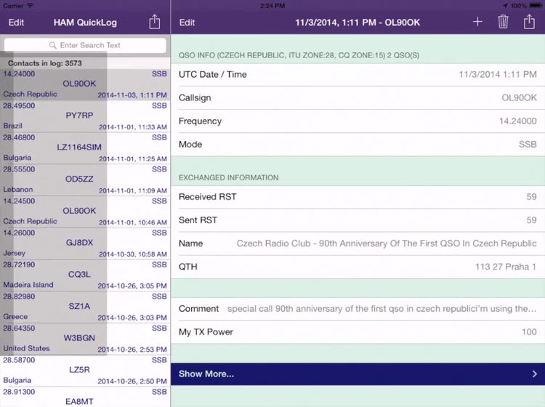The width and height of the screenshot is (545, 407).
Task: Tap the UTC Date / Time field
Action: point(358,74)
